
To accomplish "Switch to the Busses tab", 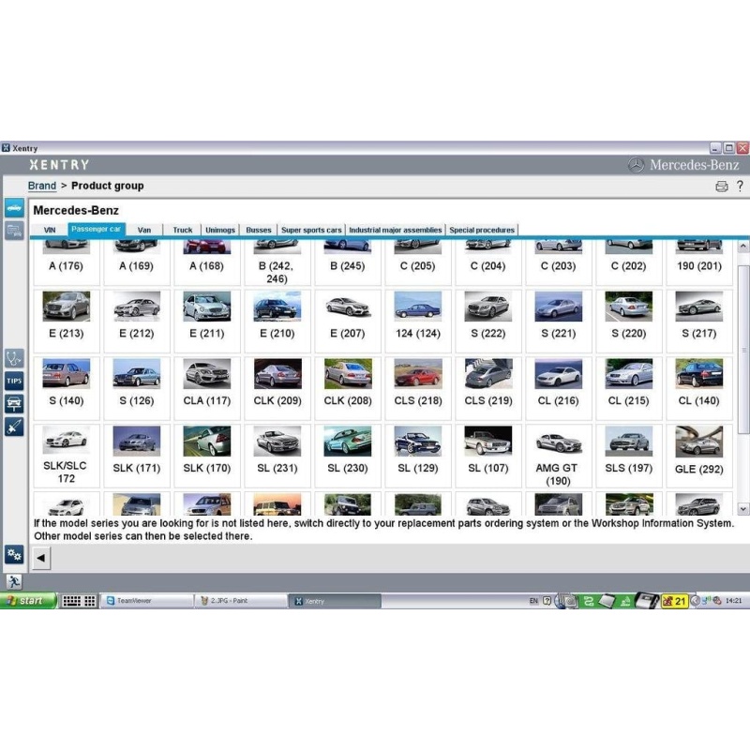I will coord(259,230).
